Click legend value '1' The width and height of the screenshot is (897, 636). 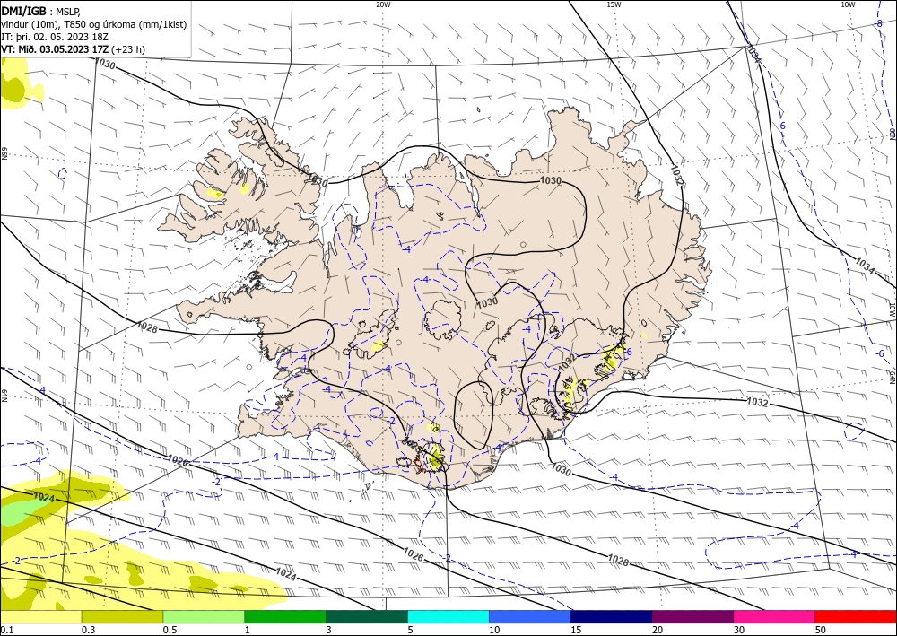coord(248,630)
